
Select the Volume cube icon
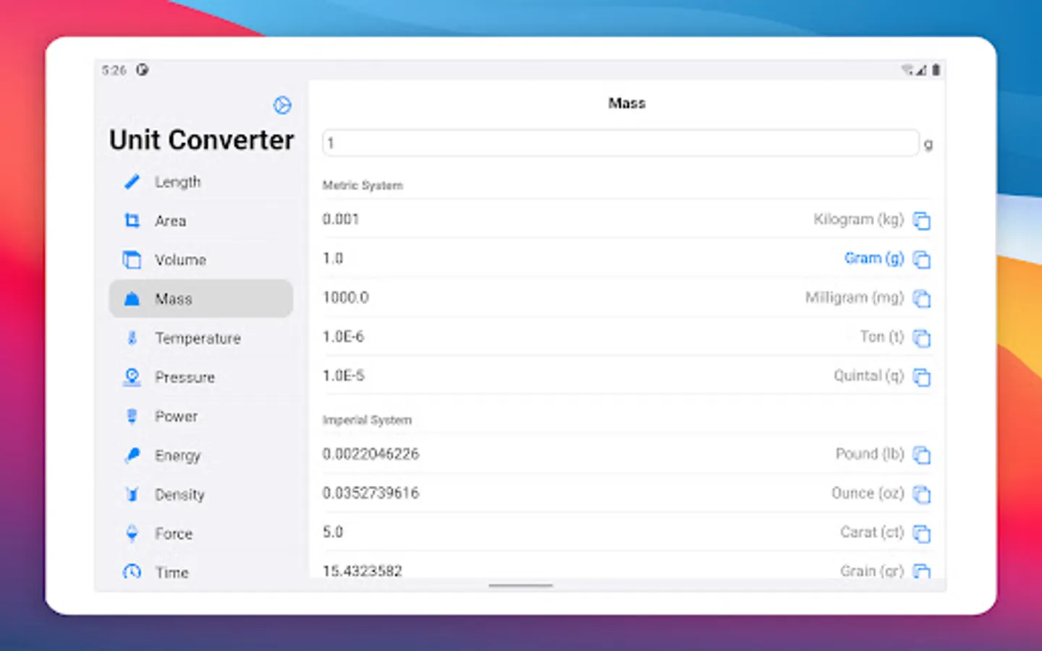coord(132,260)
